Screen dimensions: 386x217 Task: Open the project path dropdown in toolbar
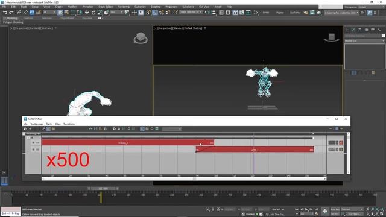341,13
